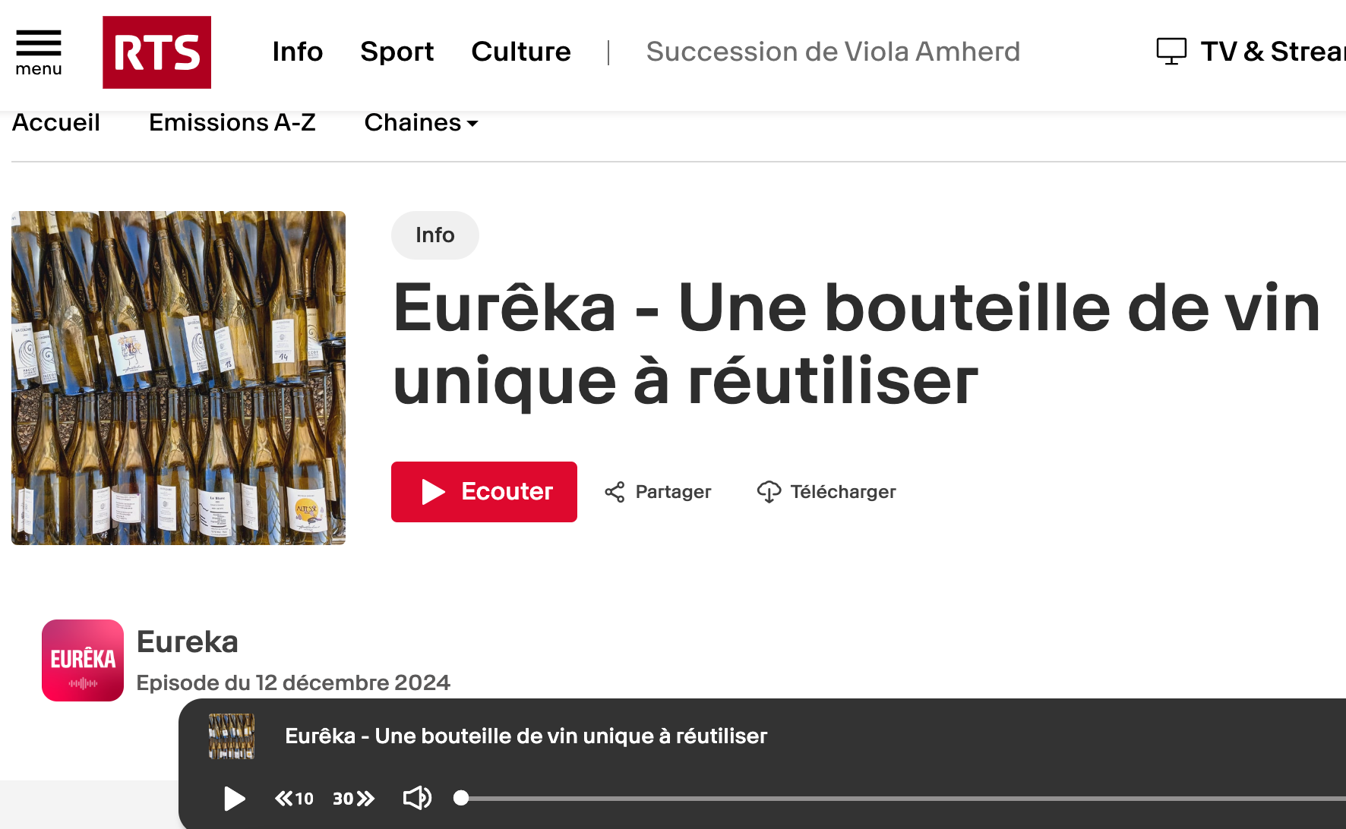Open the hamburger menu icon
This screenshot has height=829, width=1346.
(x=39, y=52)
